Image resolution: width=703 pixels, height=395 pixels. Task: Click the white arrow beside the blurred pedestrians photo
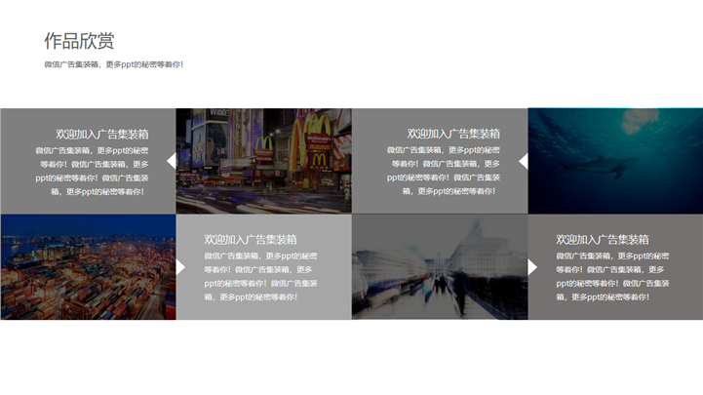tap(532, 266)
